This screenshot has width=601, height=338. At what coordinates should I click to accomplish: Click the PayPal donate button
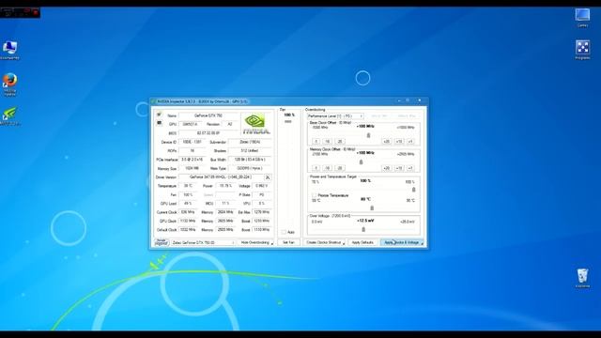(162, 242)
